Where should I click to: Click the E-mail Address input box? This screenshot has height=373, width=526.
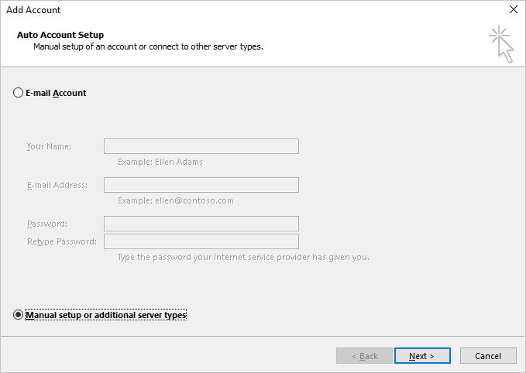tap(201, 185)
